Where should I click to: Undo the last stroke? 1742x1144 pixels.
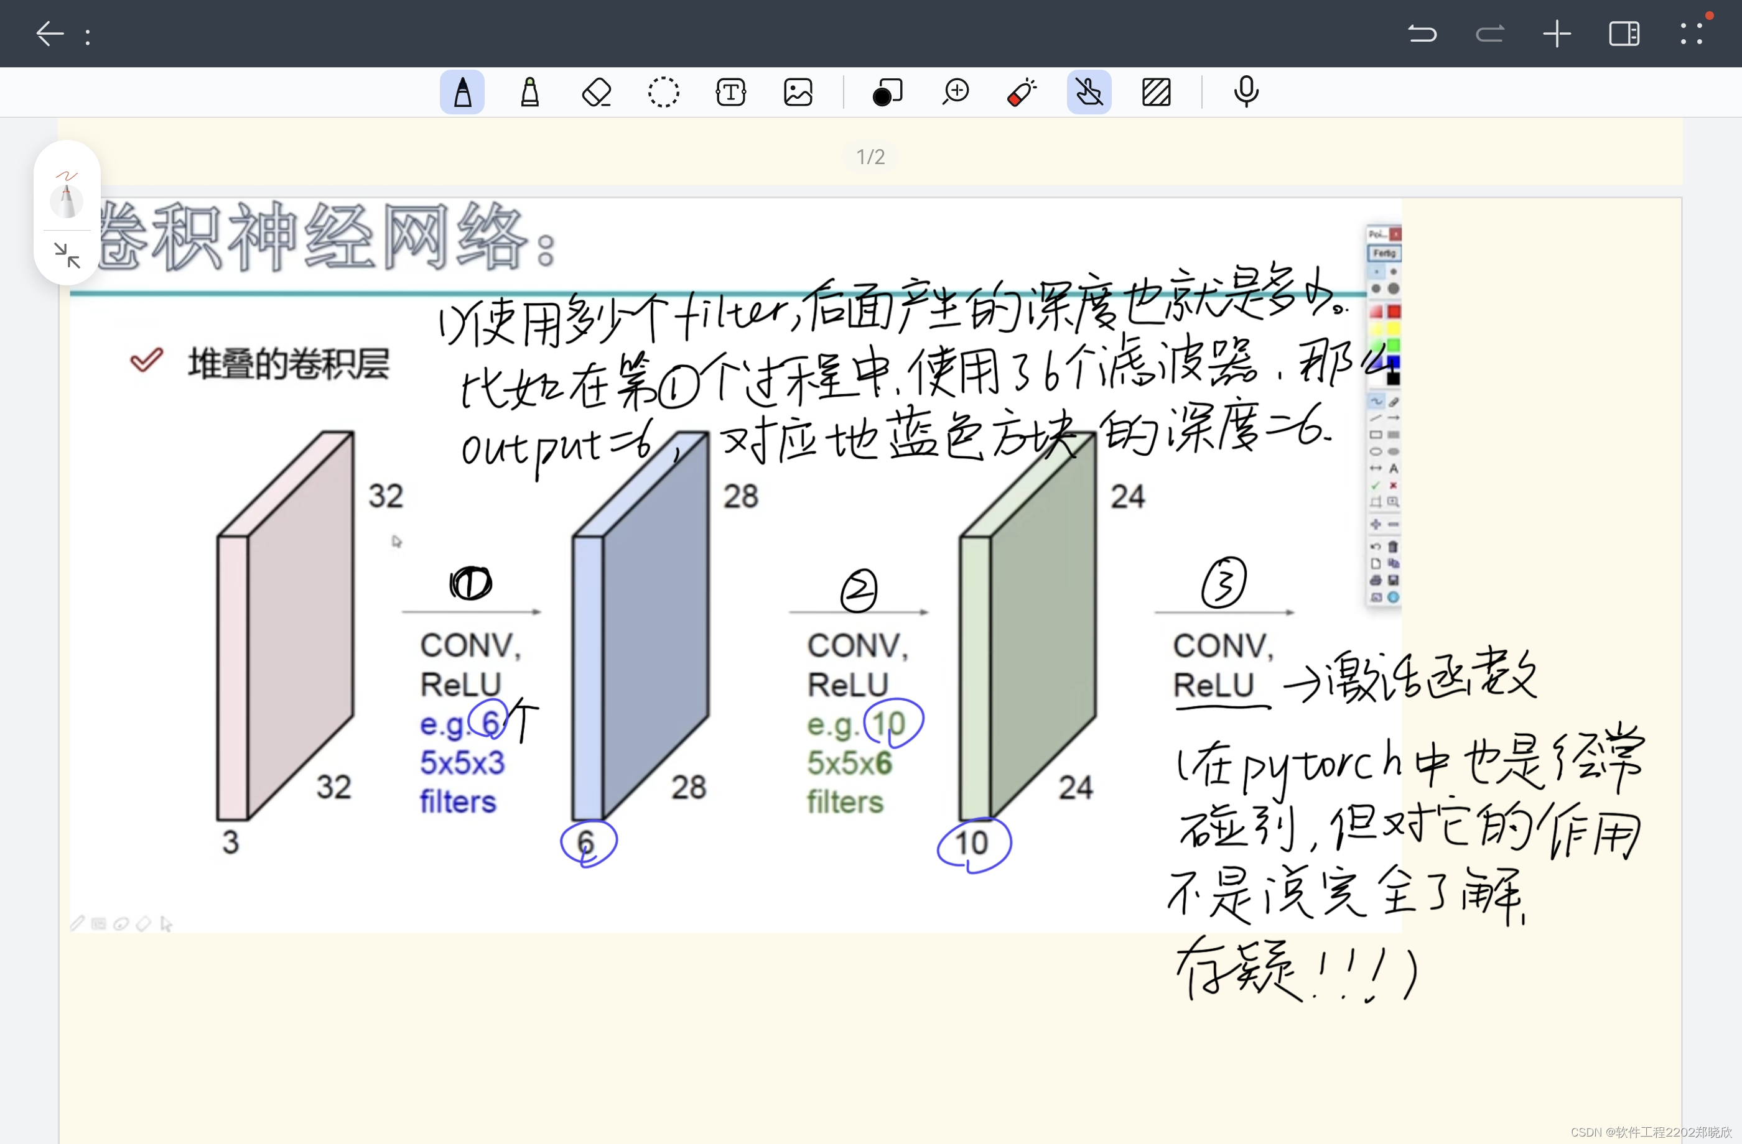coord(1422,34)
